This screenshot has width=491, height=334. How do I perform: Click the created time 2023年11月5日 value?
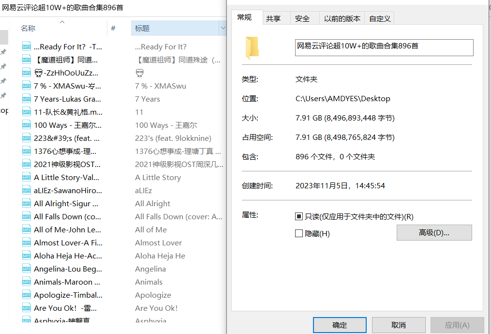point(341,186)
